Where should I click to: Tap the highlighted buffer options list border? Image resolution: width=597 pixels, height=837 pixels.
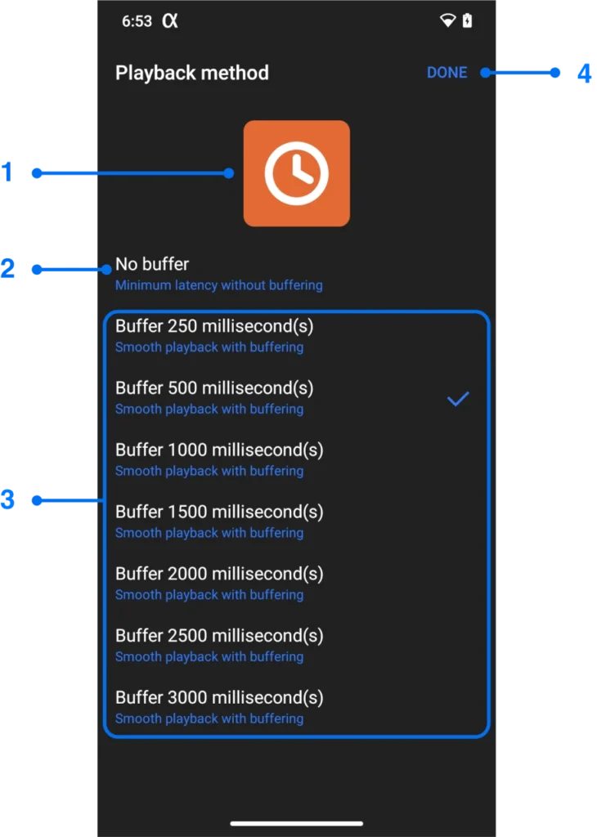[x=296, y=311]
